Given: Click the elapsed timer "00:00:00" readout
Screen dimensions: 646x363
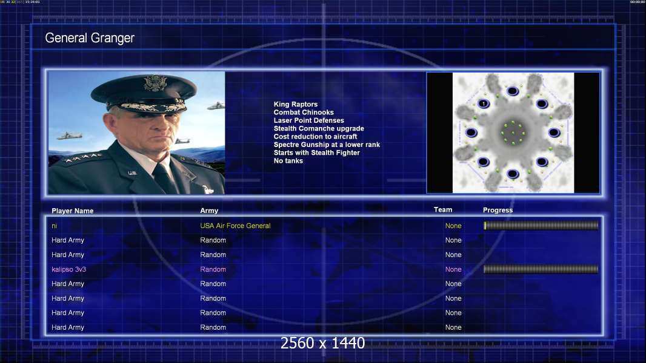Looking at the screenshot, I should pyautogui.click(x=638, y=2).
